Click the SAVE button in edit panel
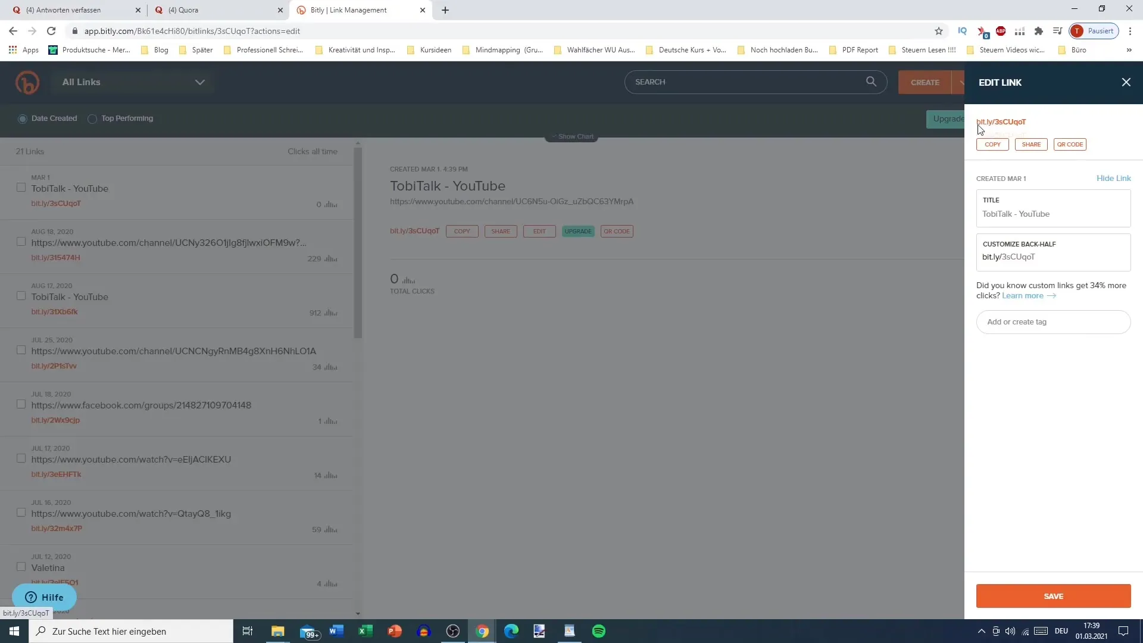 (1054, 596)
